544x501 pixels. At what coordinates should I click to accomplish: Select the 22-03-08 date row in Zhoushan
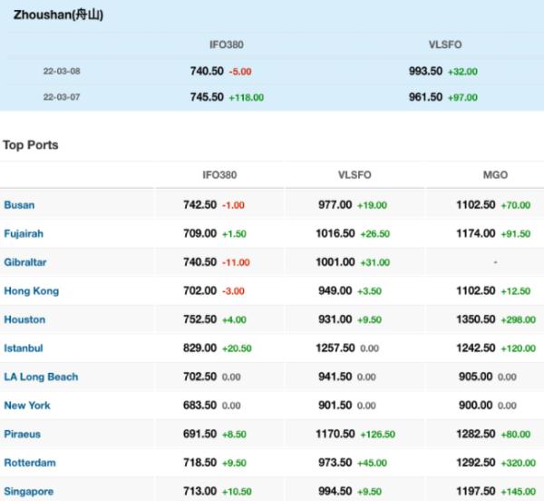(x=61, y=71)
